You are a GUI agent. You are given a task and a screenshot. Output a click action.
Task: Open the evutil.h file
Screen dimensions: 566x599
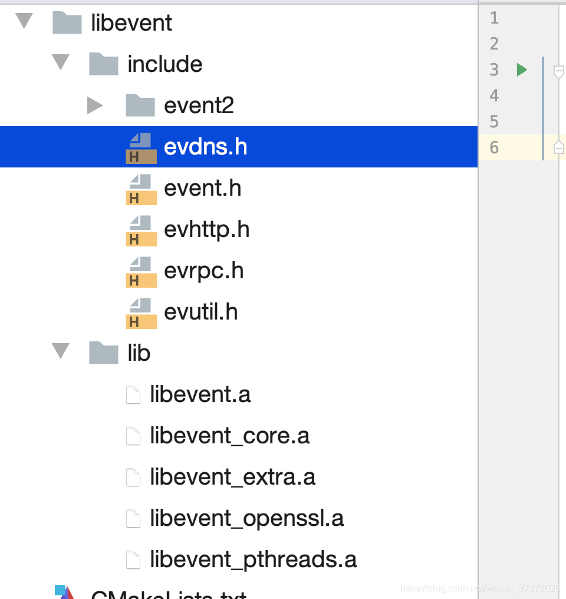(201, 312)
